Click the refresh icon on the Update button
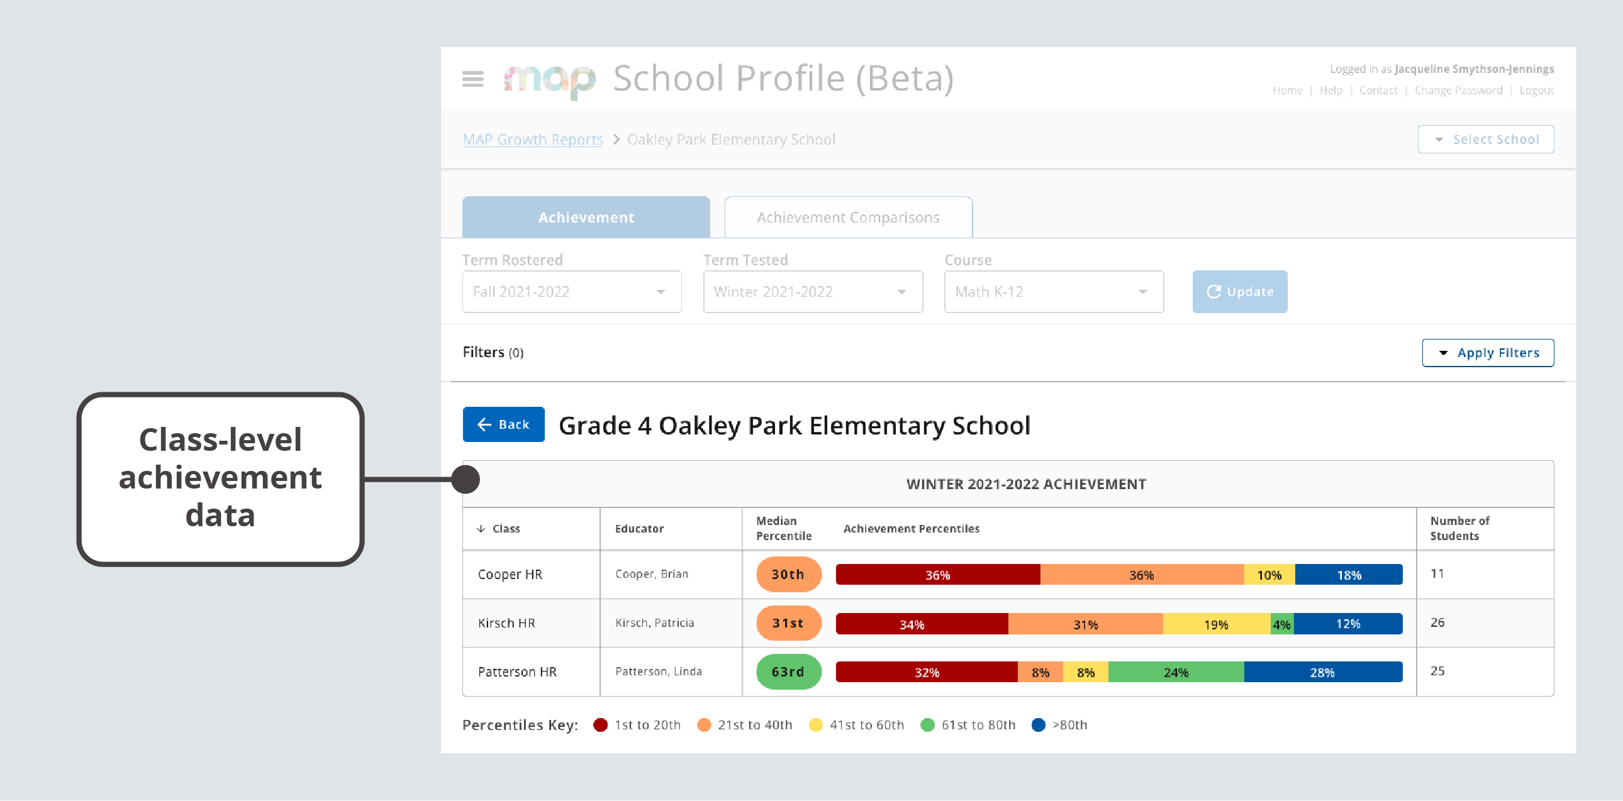 click(1214, 292)
